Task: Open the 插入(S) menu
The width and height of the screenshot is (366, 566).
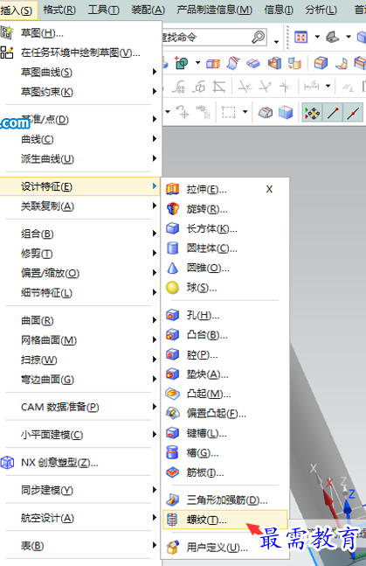Action: click(x=17, y=10)
